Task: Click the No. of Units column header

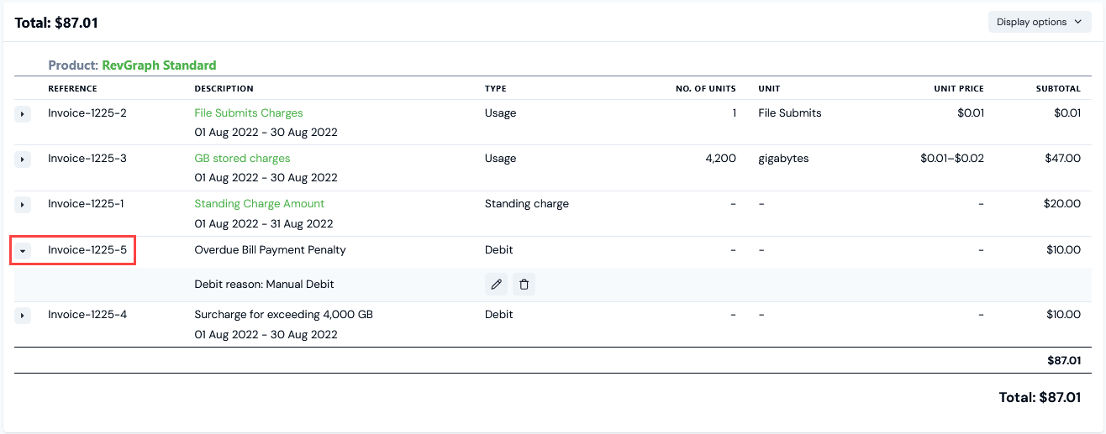Action: coord(705,89)
